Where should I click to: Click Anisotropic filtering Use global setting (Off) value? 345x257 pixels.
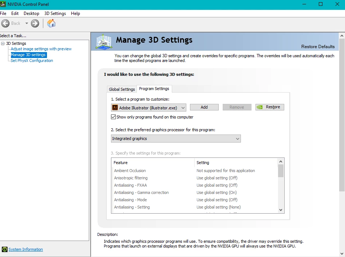coord(217,178)
